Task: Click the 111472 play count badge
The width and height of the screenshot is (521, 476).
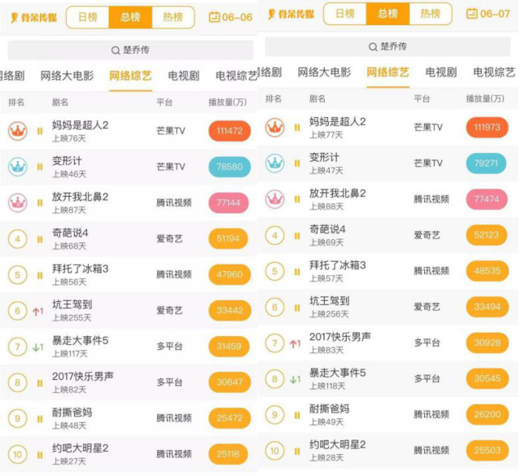Action: pyautogui.click(x=230, y=130)
